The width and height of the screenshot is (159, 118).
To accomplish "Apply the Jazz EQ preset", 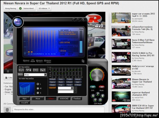I will click(78, 82).
